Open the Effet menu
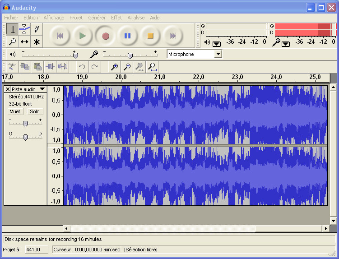 (116, 18)
